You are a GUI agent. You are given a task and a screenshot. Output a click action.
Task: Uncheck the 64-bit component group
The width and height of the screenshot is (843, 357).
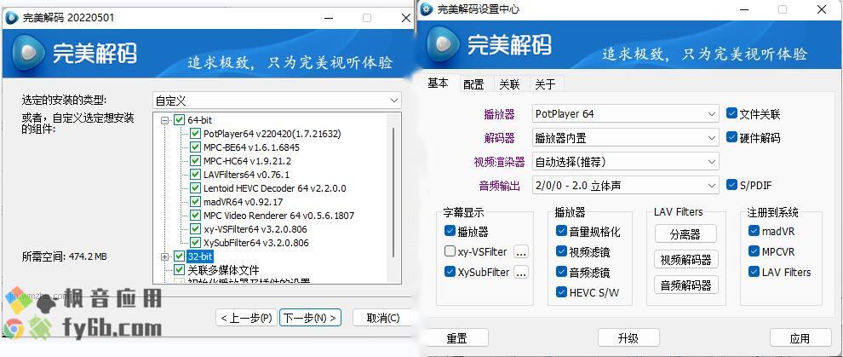pos(179,120)
